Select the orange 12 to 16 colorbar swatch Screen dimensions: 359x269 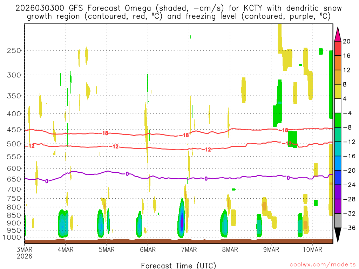click(338, 63)
